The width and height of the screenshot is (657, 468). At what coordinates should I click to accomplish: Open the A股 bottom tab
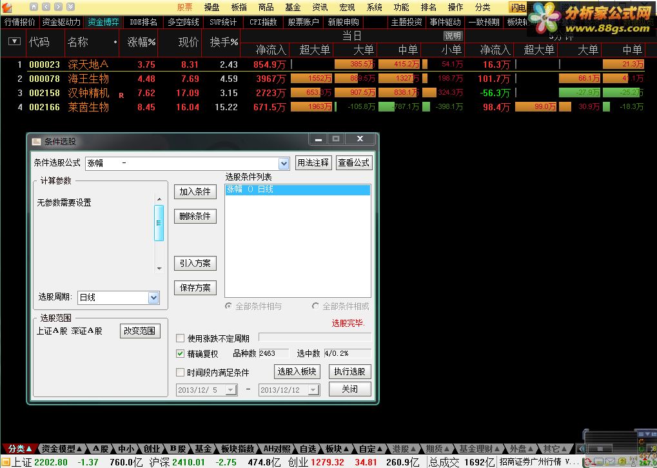click(x=101, y=449)
